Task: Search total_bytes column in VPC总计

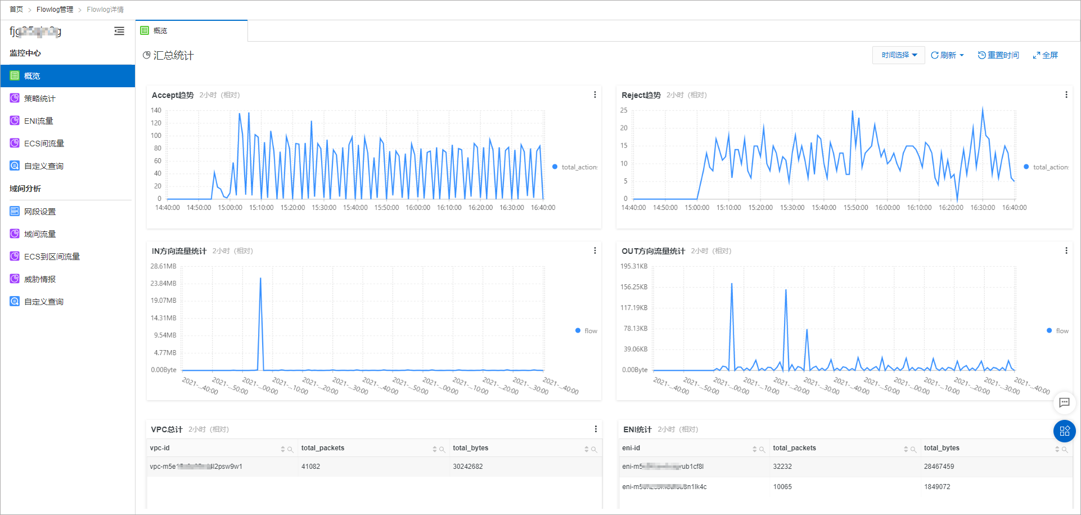Action: 594,449
